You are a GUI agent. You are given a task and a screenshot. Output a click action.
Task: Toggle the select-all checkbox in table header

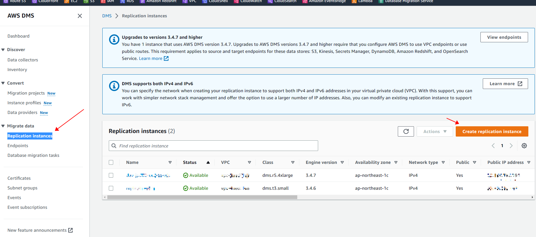coord(111,162)
